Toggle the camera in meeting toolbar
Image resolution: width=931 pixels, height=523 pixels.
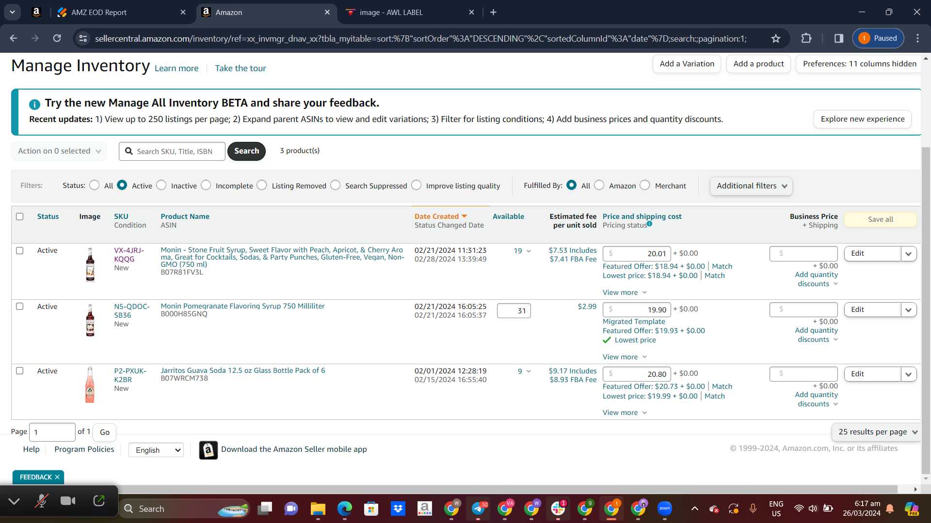[x=68, y=501]
